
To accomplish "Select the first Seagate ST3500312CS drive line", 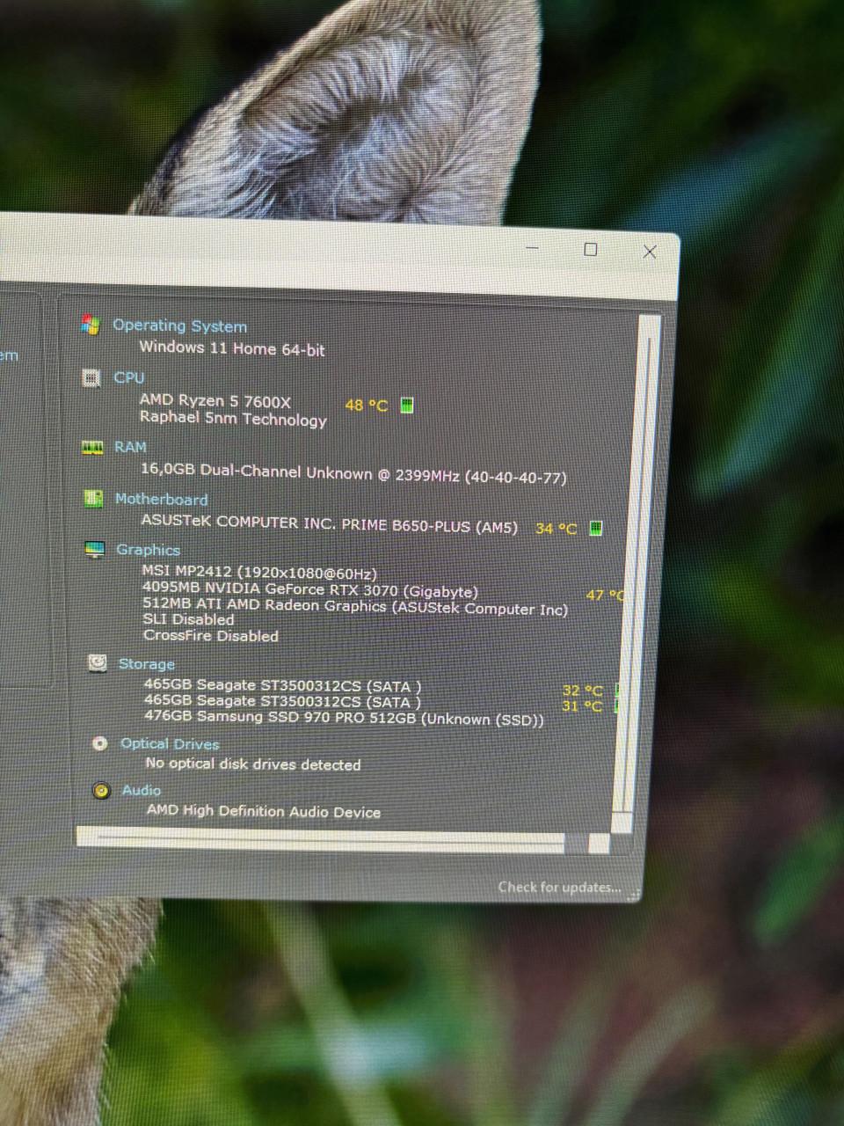I will pos(282,685).
